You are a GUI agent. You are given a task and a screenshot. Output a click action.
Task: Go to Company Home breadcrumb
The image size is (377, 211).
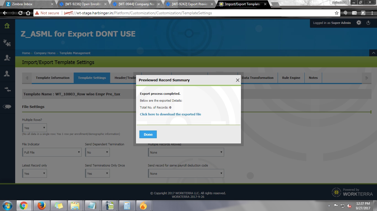(45, 53)
